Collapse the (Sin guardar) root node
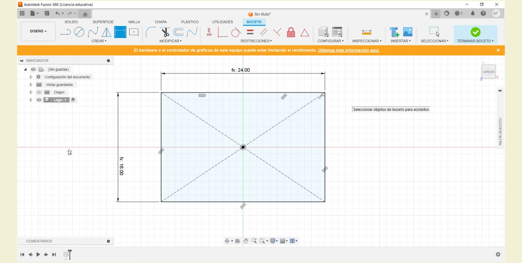The width and height of the screenshot is (522, 263). click(x=25, y=70)
